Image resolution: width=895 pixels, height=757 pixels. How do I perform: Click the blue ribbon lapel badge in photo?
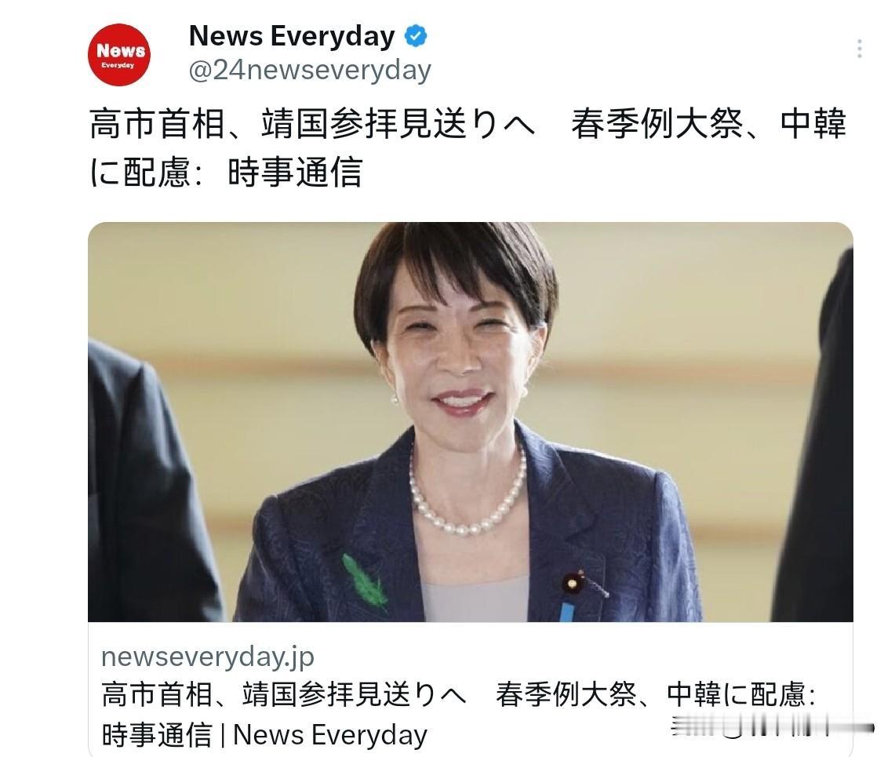pyautogui.click(x=566, y=611)
